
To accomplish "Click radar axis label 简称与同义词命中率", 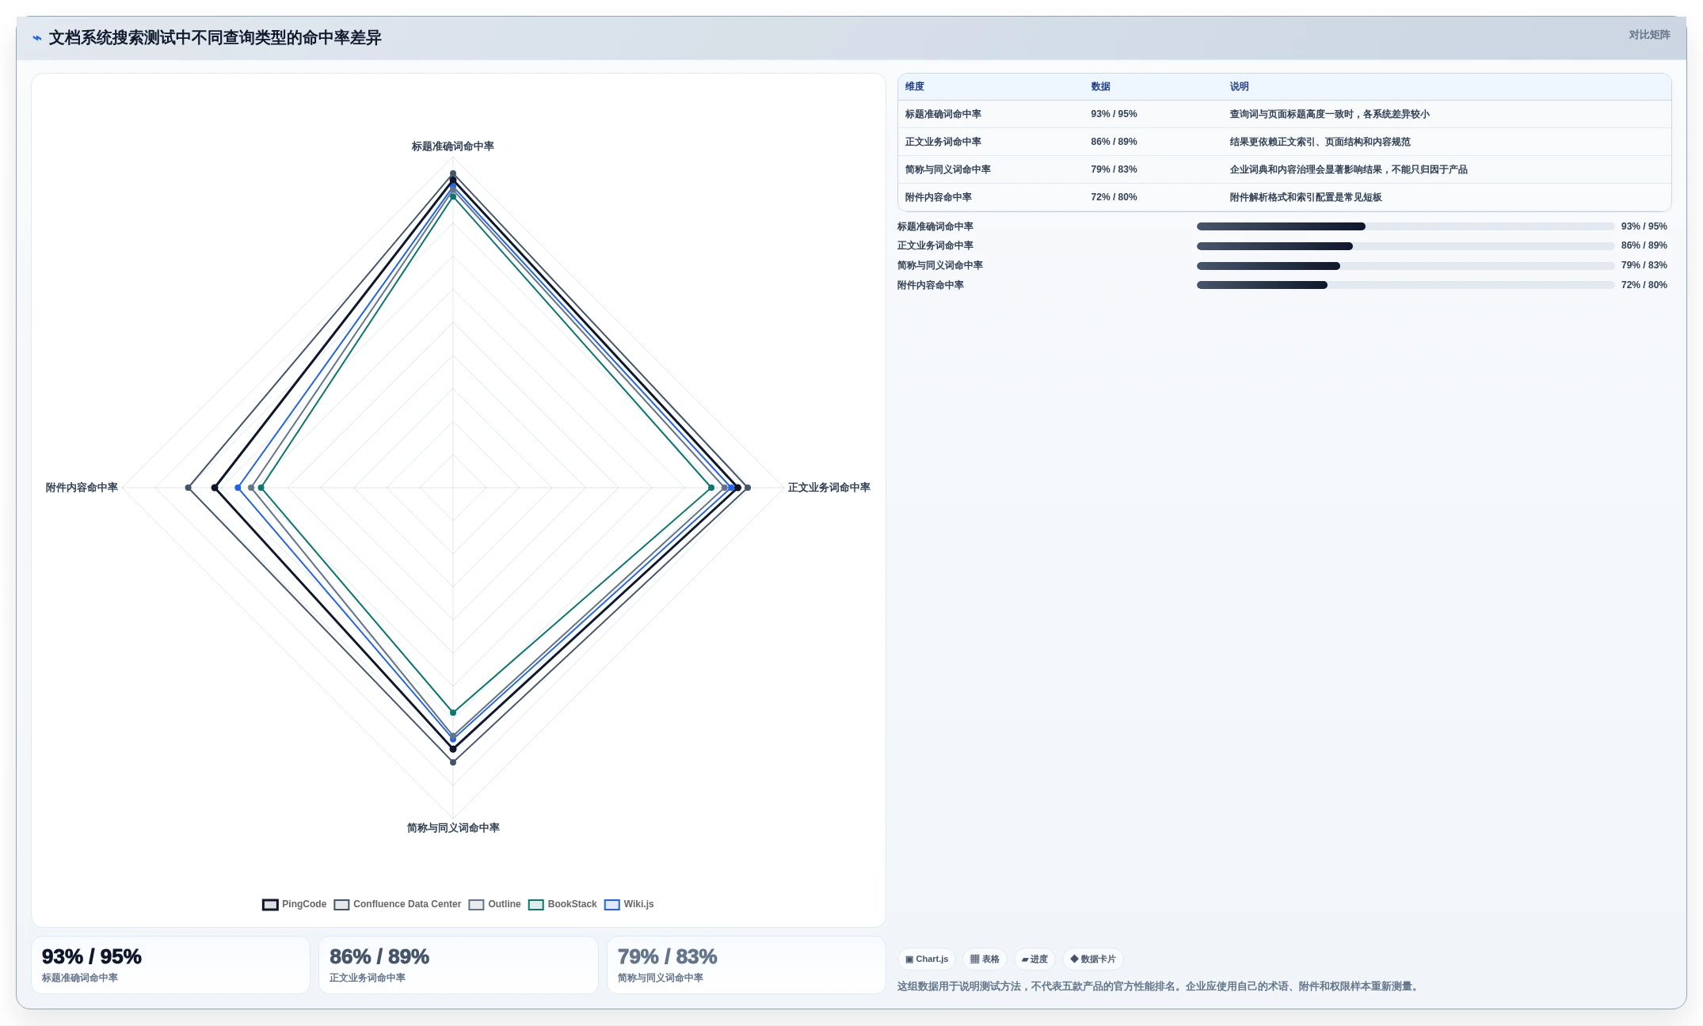I will point(453,828).
